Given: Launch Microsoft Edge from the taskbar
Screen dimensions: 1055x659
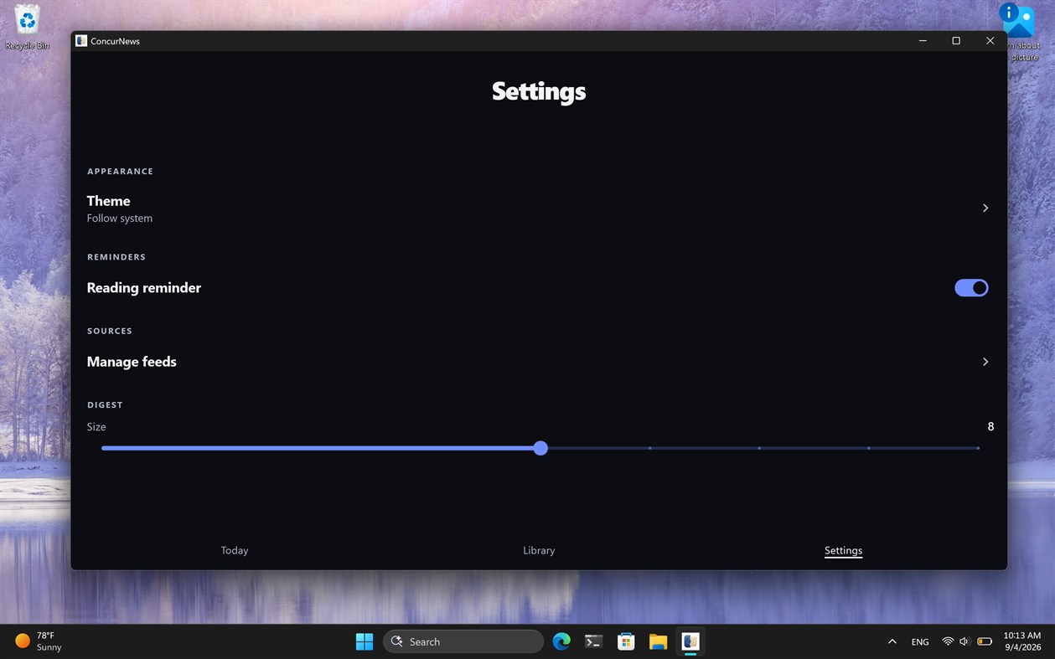Looking at the screenshot, I should point(561,641).
